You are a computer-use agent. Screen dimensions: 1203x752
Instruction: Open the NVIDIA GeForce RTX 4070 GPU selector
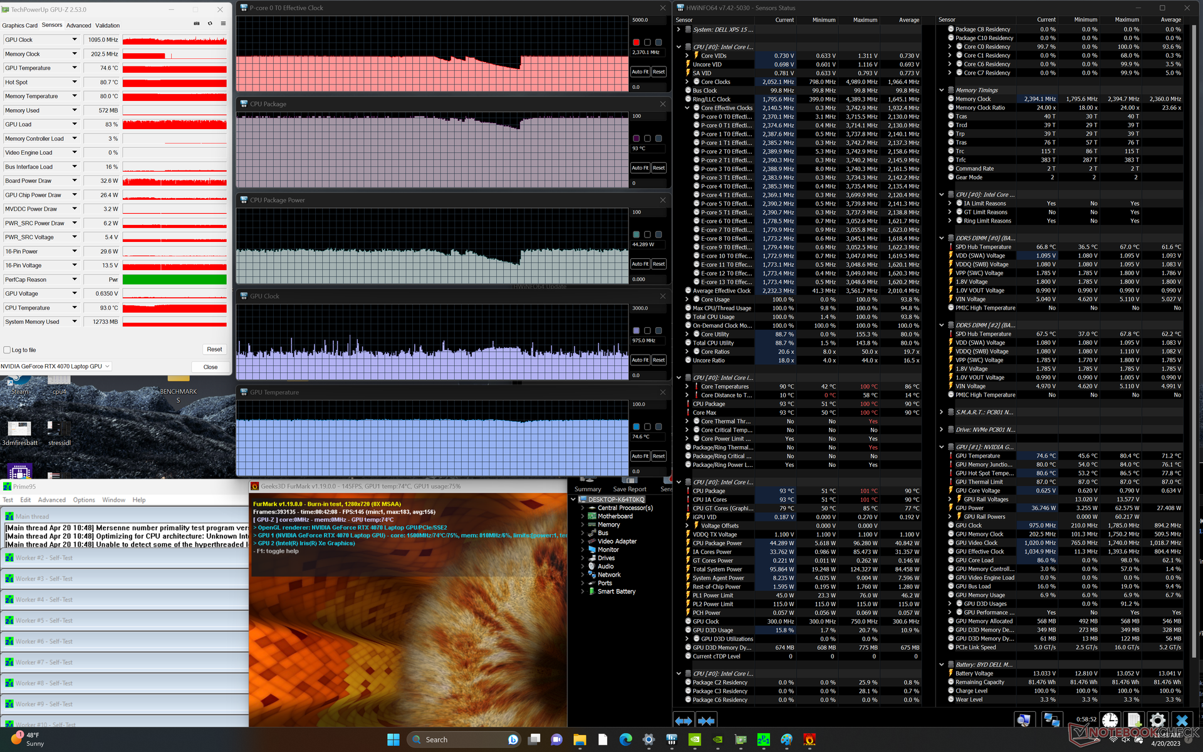point(56,367)
